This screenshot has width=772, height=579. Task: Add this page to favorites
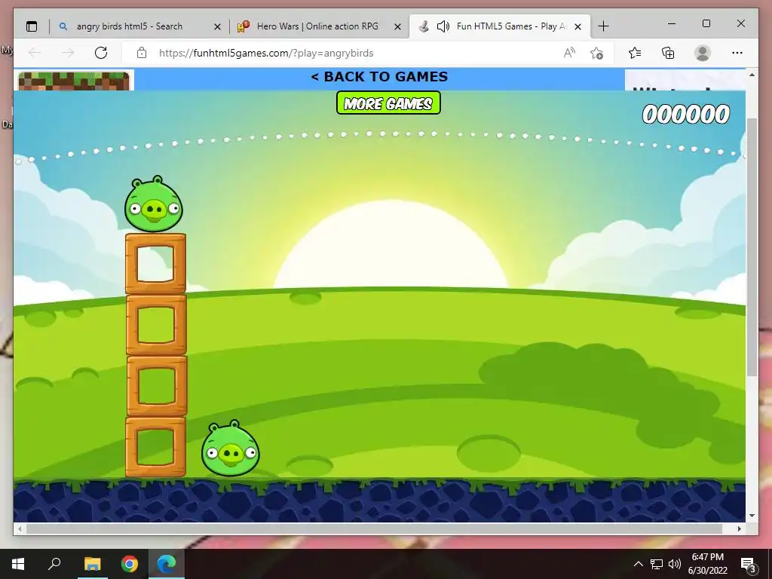[x=597, y=53]
